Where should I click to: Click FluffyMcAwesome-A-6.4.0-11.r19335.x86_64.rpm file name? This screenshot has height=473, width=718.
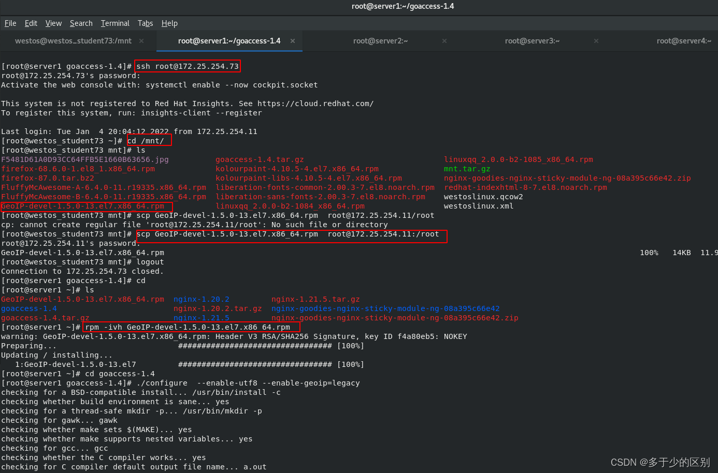tap(104, 187)
